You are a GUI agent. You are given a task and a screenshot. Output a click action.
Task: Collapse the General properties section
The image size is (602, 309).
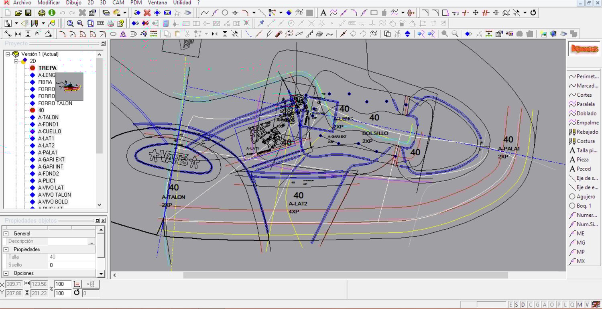[6, 234]
